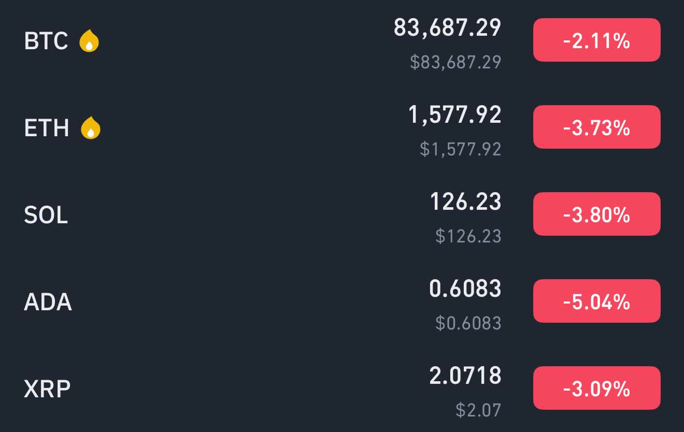The width and height of the screenshot is (684, 432).
Task: Open the ETH coin row
Action: (342, 127)
